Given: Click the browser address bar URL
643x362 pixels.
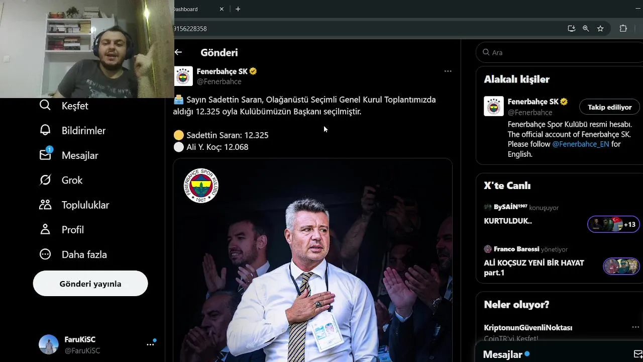Looking at the screenshot, I should [x=190, y=29].
